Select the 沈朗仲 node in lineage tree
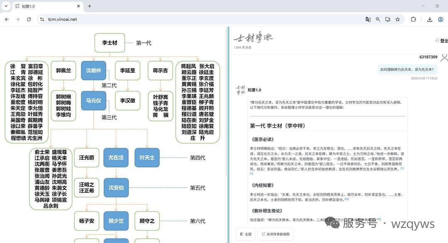This screenshot has height=243, width=448. coord(93,70)
